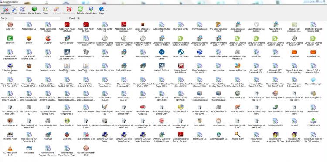This screenshot has width=327, height=162.
Task: Click the View toolbar button
Action: pyautogui.click(x=45, y=10)
